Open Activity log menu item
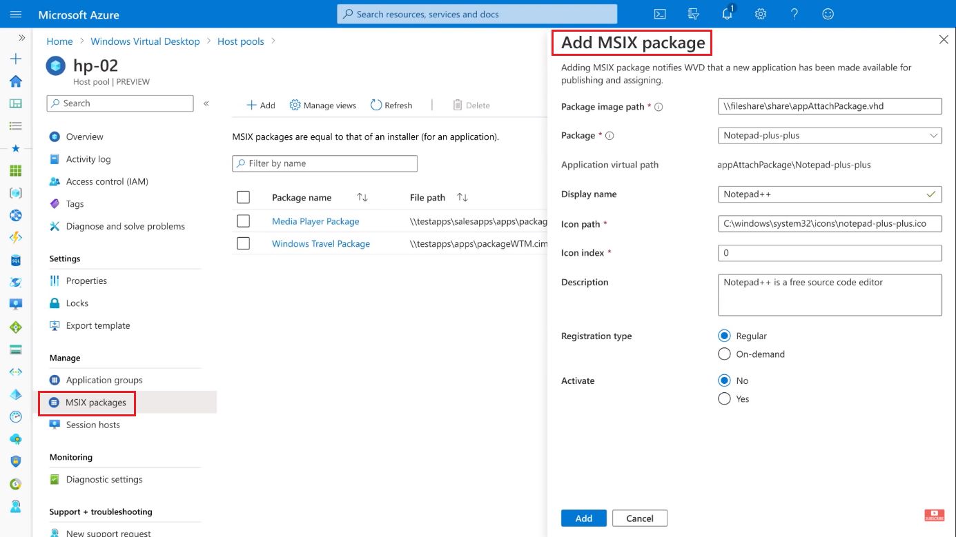Viewport: 956px width, 537px height. coord(88,159)
